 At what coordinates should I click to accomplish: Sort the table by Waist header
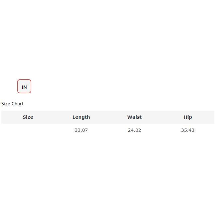click(134, 117)
